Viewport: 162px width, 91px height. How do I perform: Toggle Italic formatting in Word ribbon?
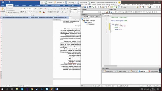(24, 12)
